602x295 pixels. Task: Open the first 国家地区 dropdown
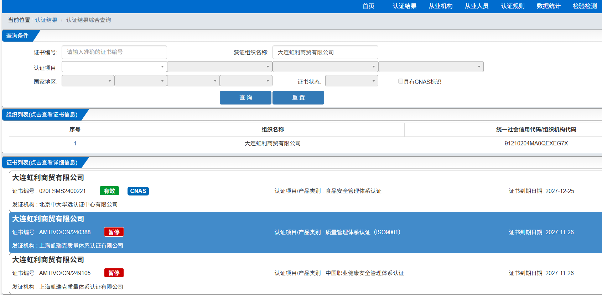coord(88,81)
